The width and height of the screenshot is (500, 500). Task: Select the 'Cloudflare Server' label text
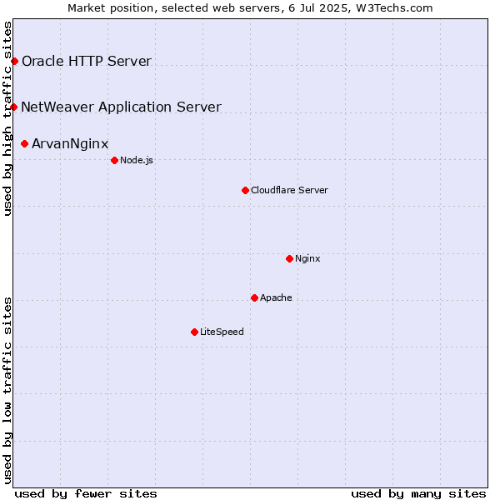pyautogui.click(x=289, y=190)
